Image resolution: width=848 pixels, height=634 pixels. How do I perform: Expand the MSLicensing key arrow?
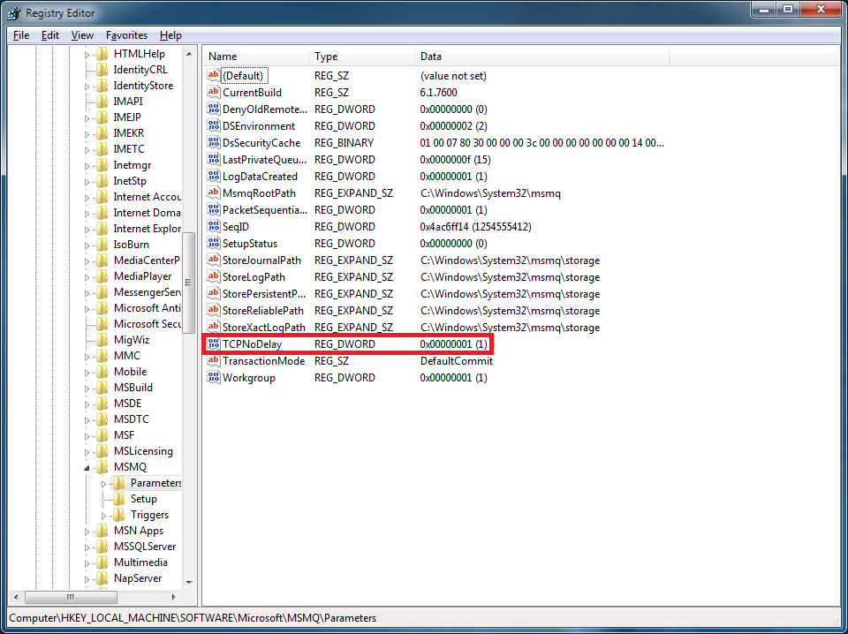tap(87, 452)
